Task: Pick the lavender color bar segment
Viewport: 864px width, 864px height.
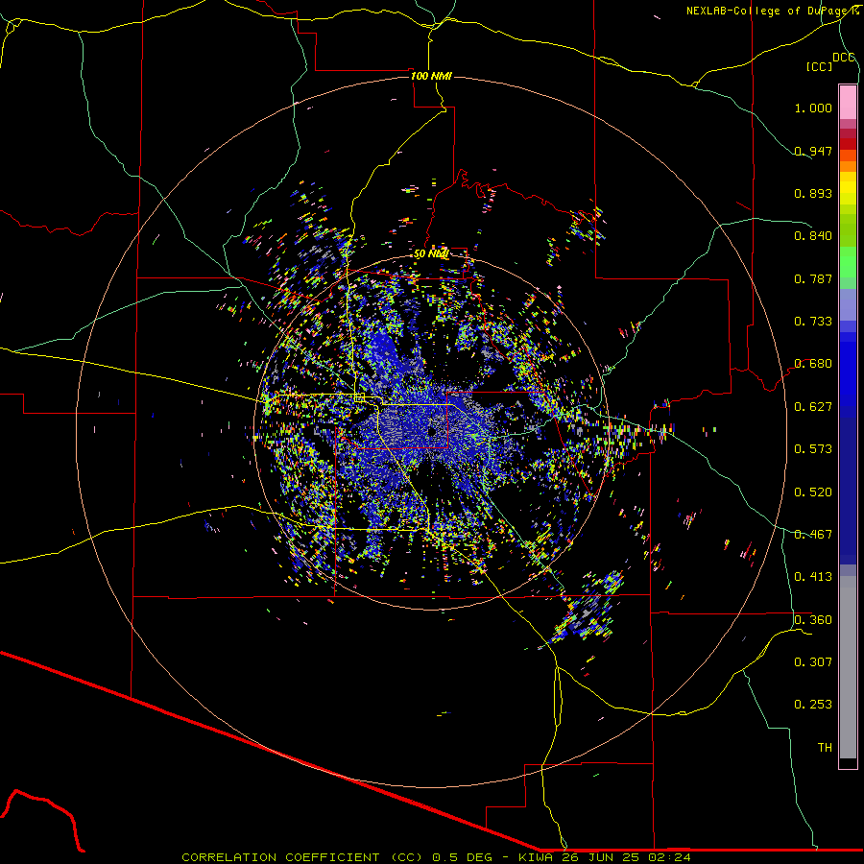Action: tap(848, 305)
